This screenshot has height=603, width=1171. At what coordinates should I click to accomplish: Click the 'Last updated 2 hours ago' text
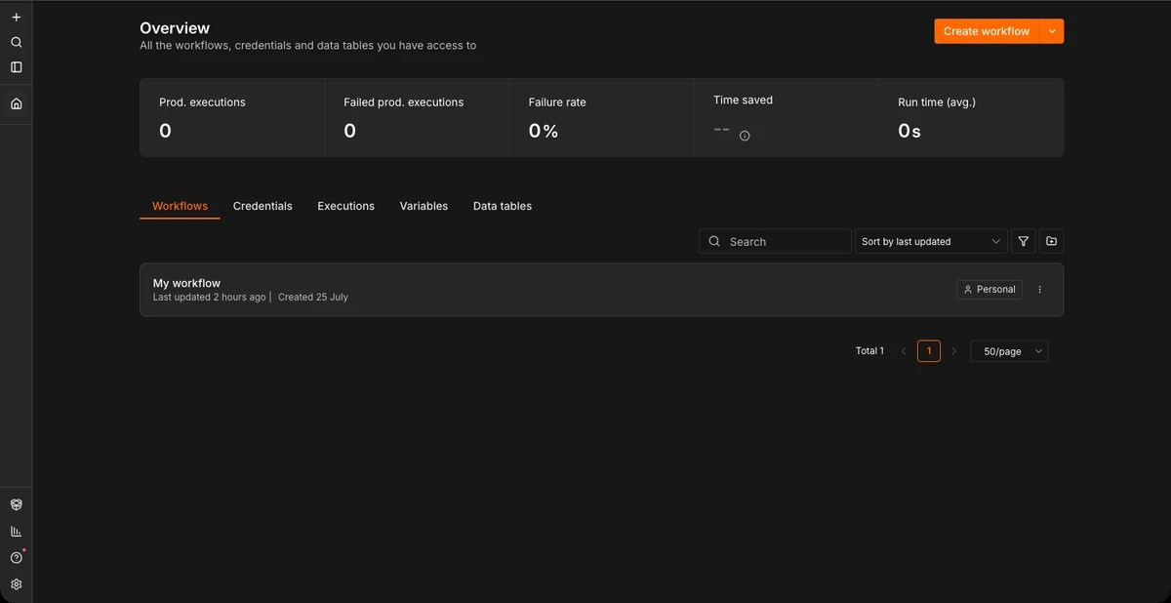coord(209,297)
